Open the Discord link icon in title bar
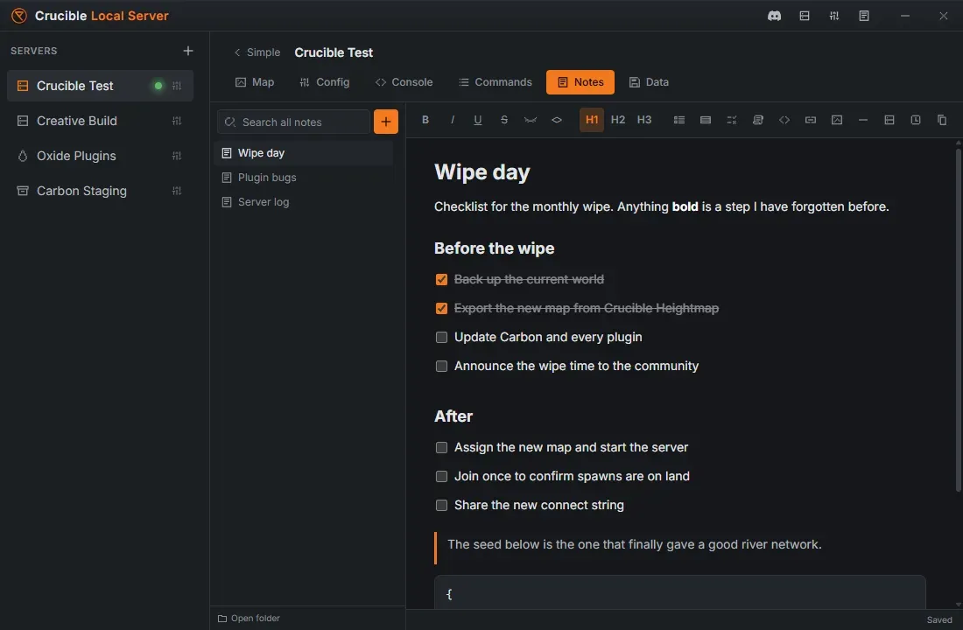Image resolution: width=963 pixels, height=630 pixels. [x=775, y=16]
